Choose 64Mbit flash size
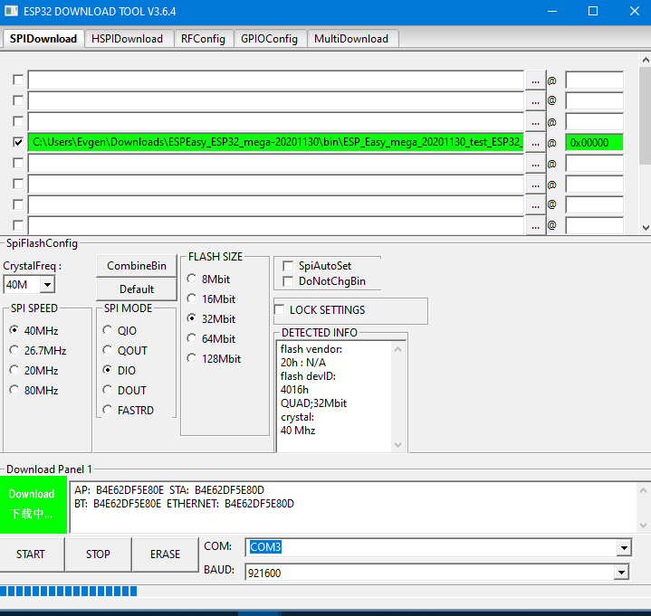This screenshot has height=616, width=651. 211,339
